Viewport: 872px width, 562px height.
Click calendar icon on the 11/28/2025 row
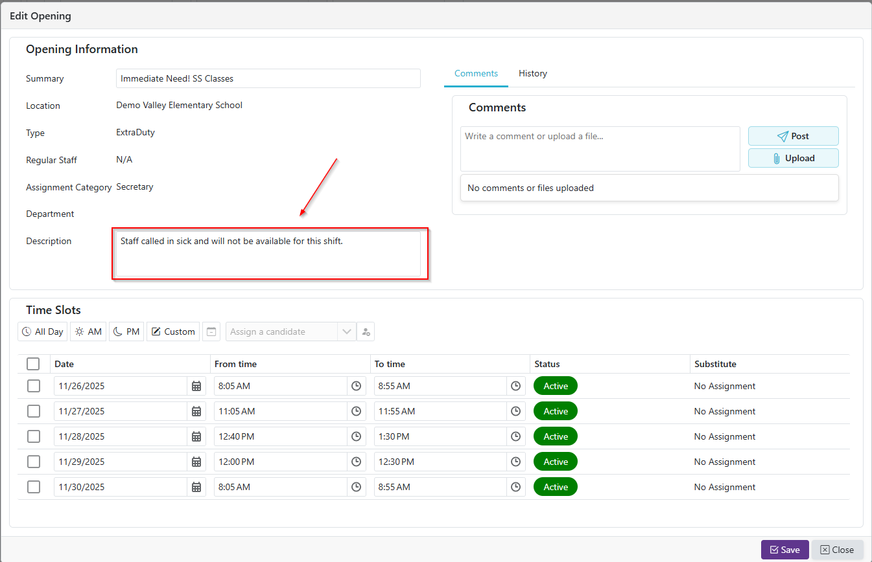coord(196,436)
